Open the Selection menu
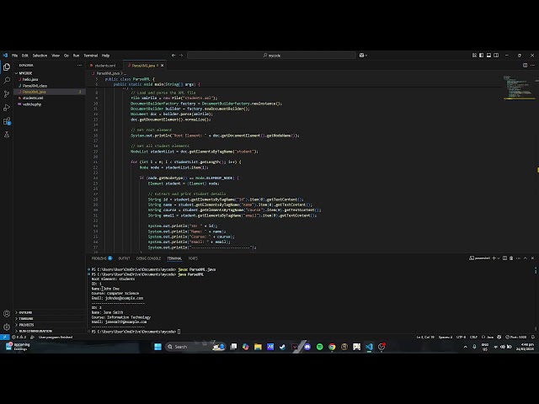This screenshot has height=404, width=539. pyautogui.click(x=40, y=56)
